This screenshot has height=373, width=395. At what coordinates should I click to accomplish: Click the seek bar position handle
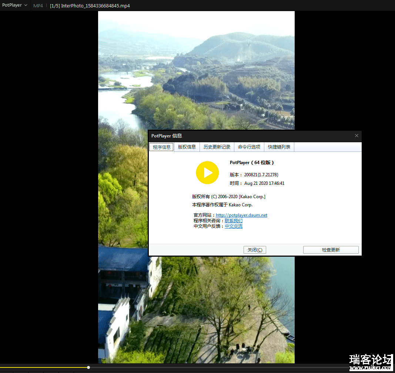(88, 367)
